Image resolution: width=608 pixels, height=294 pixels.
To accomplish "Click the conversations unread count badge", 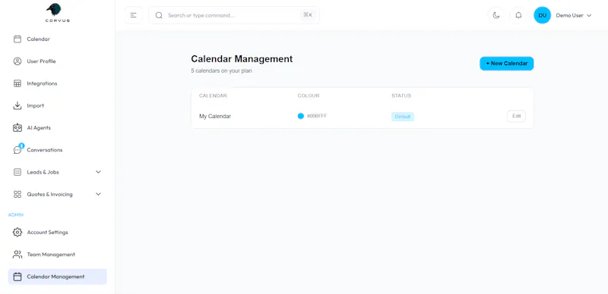I will 21,145.
